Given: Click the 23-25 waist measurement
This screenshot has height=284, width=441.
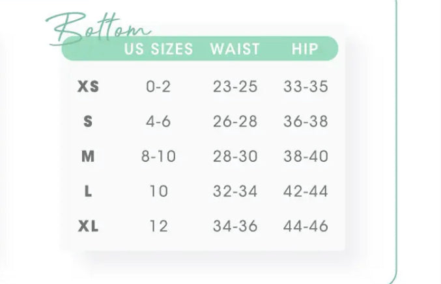Looking at the screenshot, I should (x=235, y=86).
